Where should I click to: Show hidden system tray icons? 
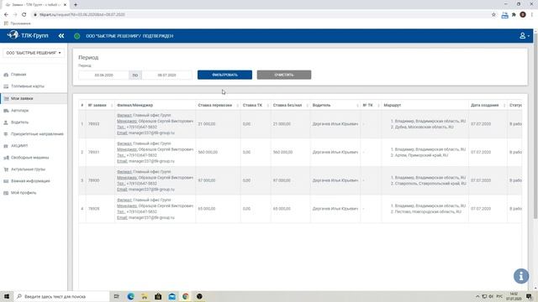click(477, 296)
